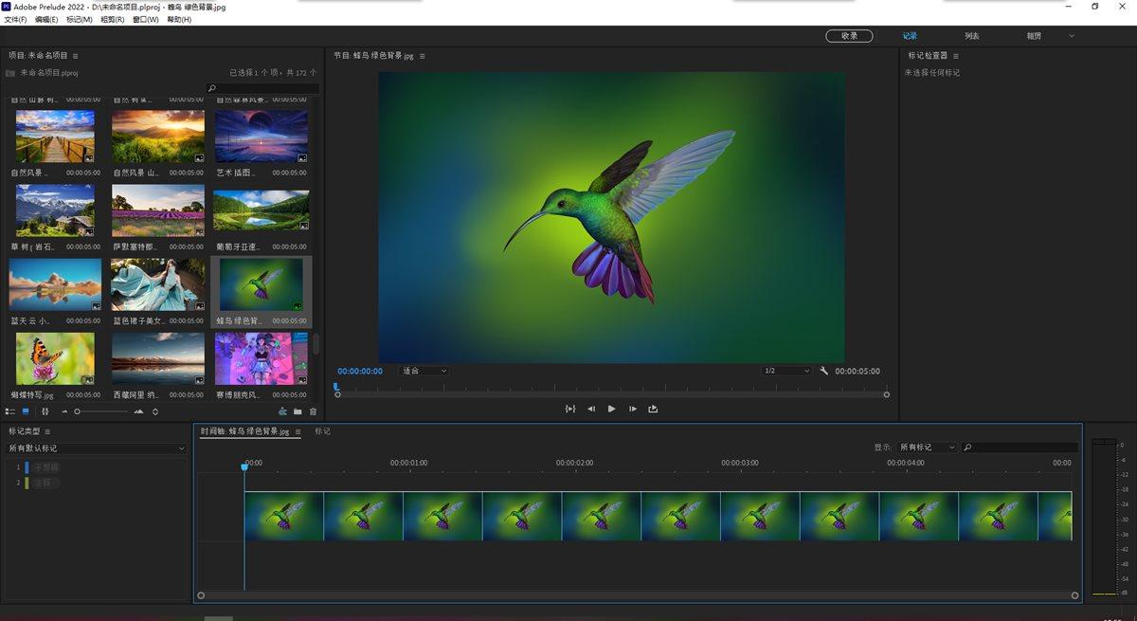The width and height of the screenshot is (1137, 621).
Task: Expand the 所有默认标记 marker type dropdown
Action: point(96,448)
